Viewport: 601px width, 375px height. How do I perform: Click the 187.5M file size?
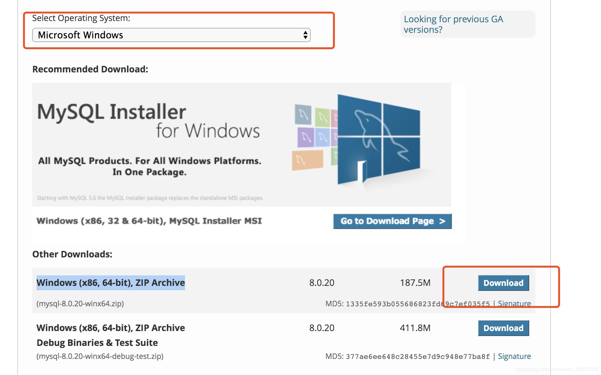415,283
